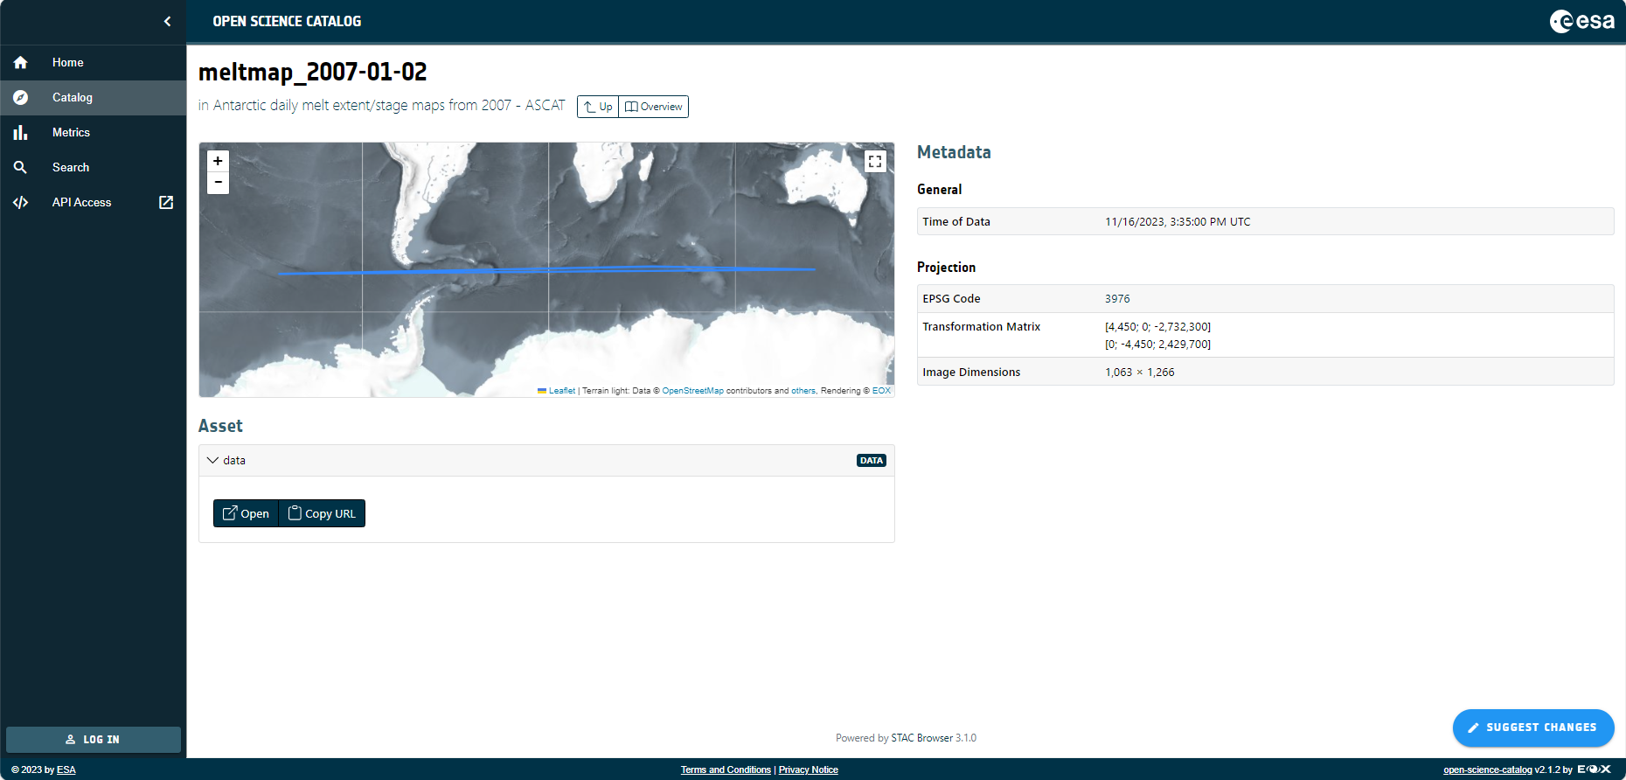Open the Metrics menu item

pos(71,133)
